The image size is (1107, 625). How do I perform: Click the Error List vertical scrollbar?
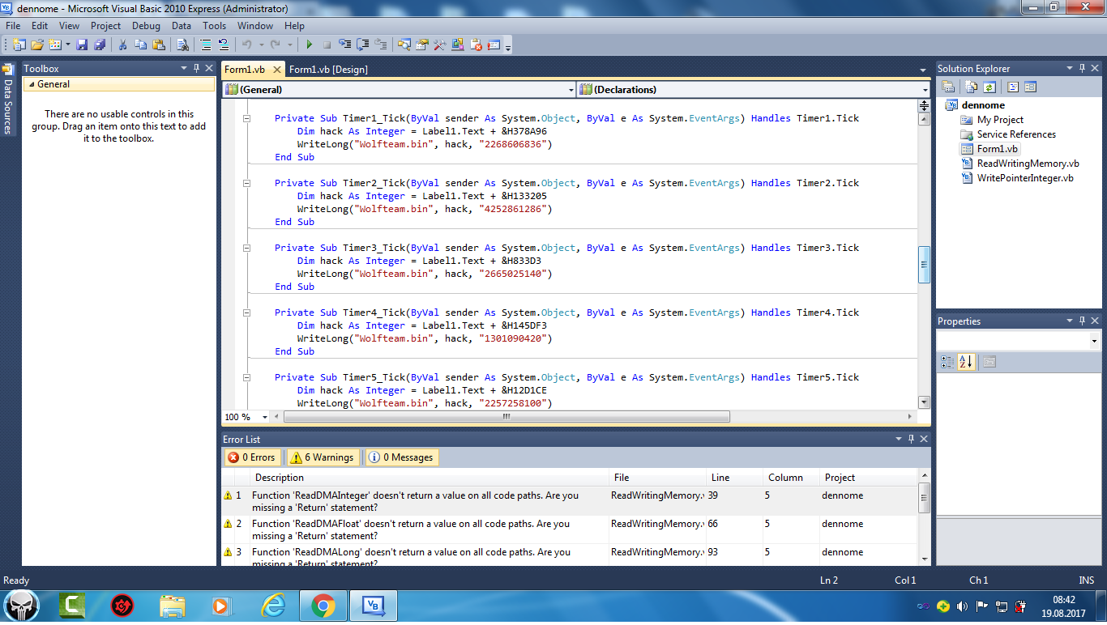click(x=925, y=518)
